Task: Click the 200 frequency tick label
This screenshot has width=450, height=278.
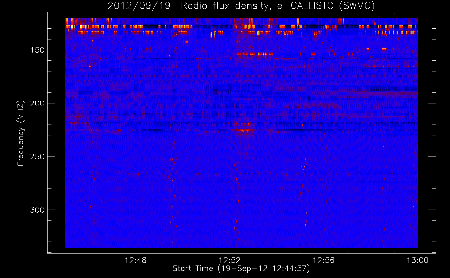Action: tap(37, 103)
